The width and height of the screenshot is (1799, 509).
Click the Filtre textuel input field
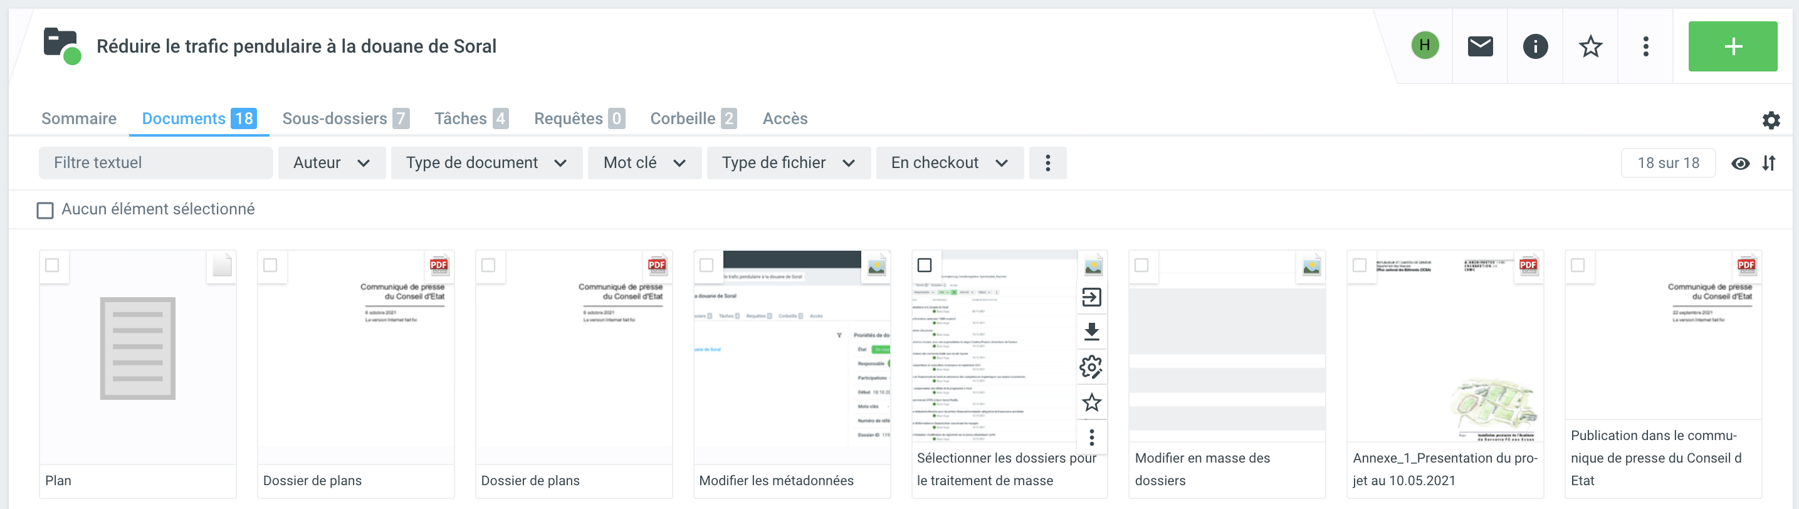pos(155,163)
